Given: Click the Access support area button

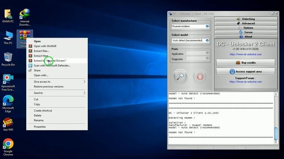Looking at the screenshot, I should point(245,72).
